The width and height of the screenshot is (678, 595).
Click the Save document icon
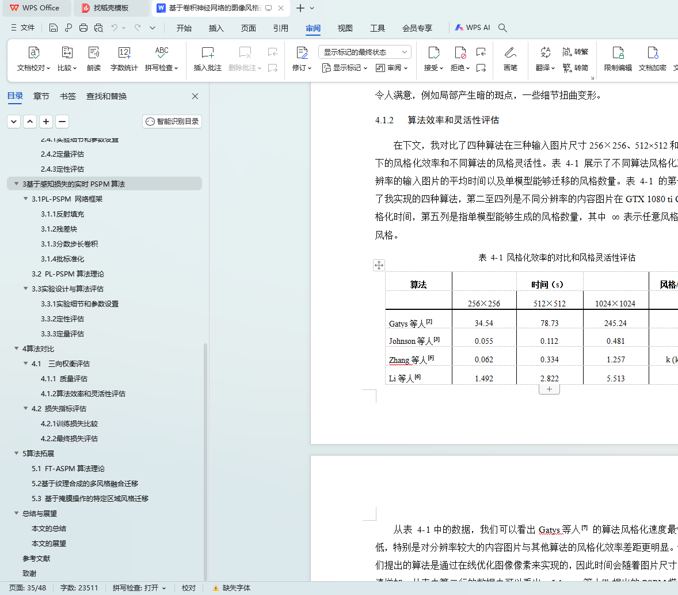point(53,28)
